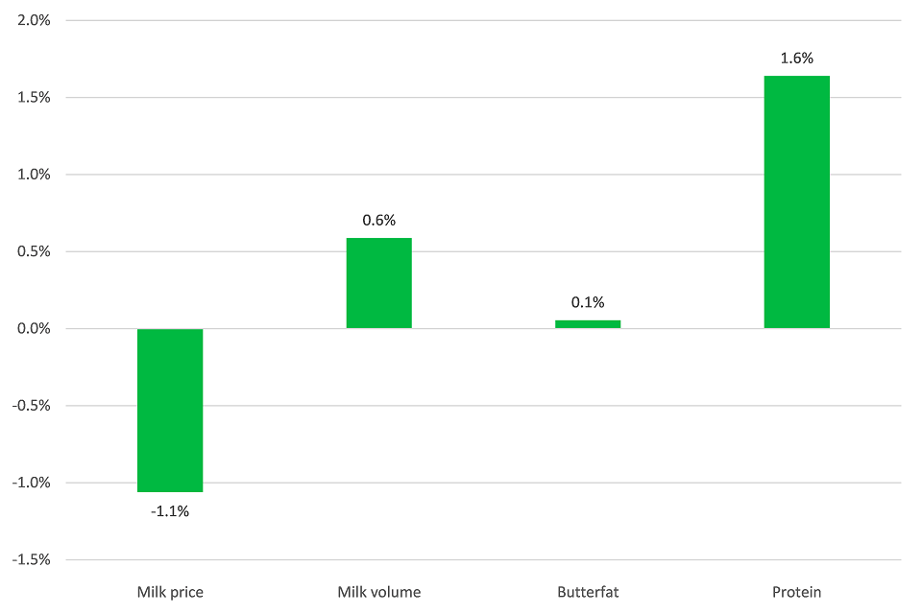Click the 0.0% y-axis label

coord(34,329)
